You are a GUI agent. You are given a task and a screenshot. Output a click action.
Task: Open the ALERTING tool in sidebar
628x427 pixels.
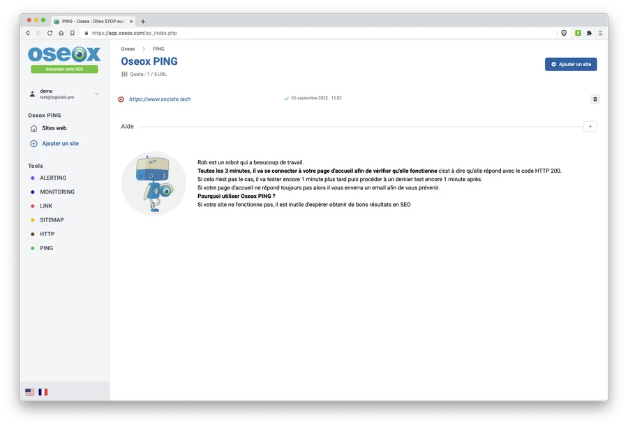[x=53, y=178]
